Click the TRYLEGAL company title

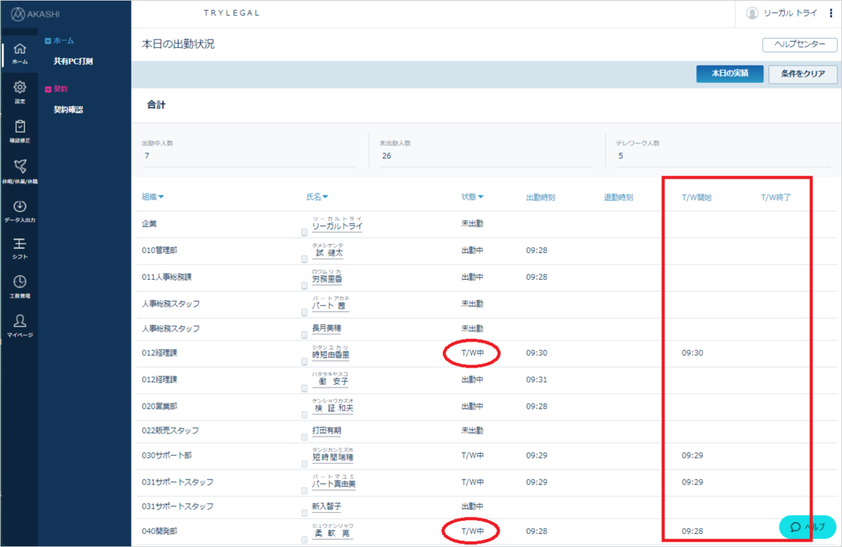232,13
